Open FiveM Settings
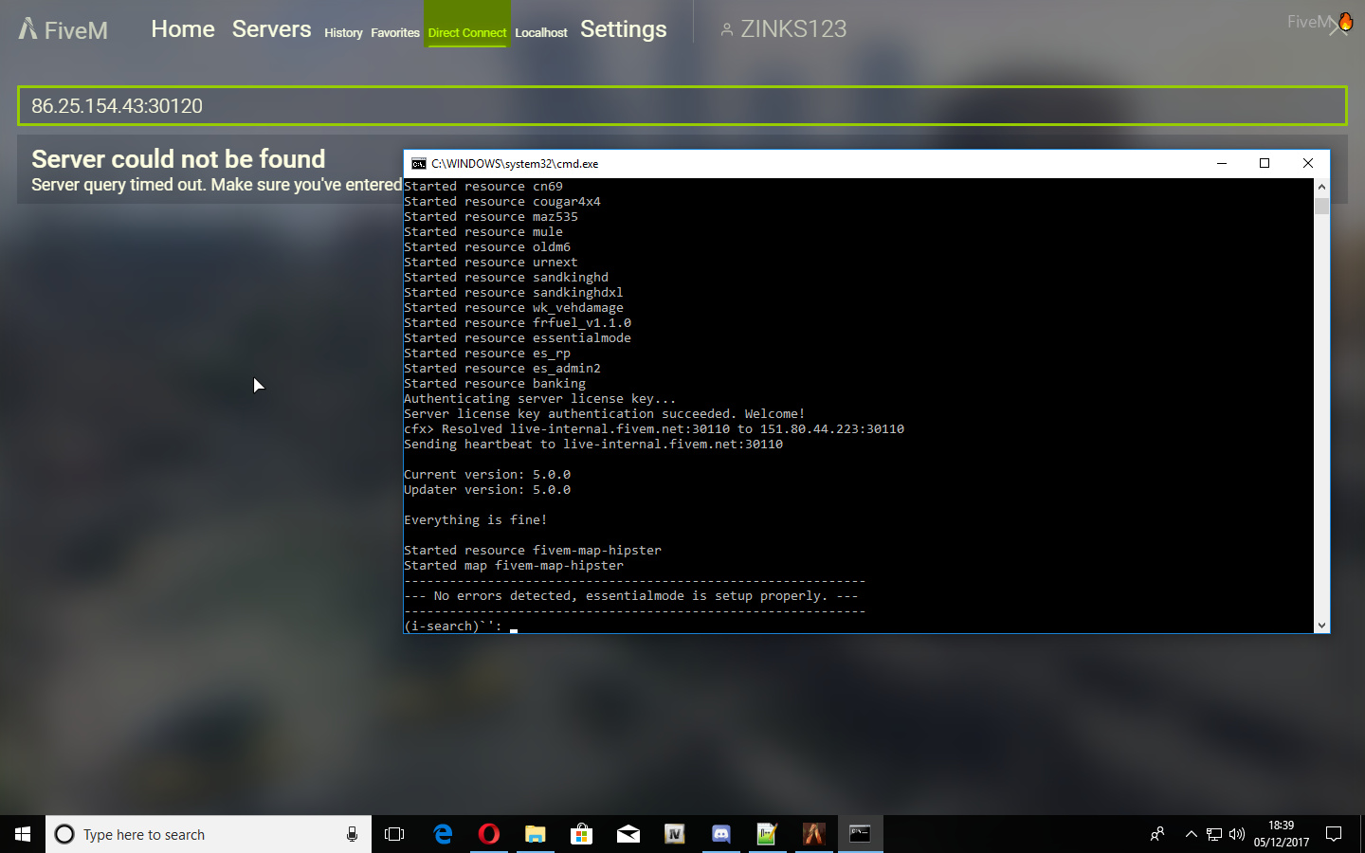The height and width of the screenshot is (853, 1365). point(624,29)
